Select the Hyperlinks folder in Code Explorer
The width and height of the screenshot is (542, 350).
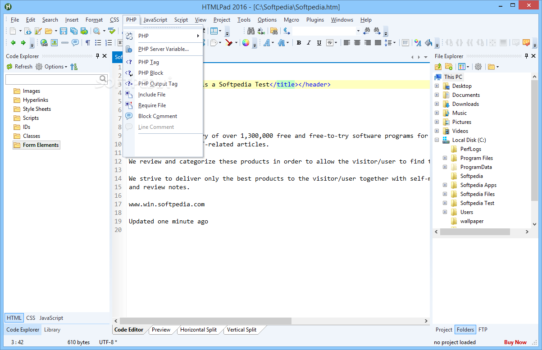[31, 100]
